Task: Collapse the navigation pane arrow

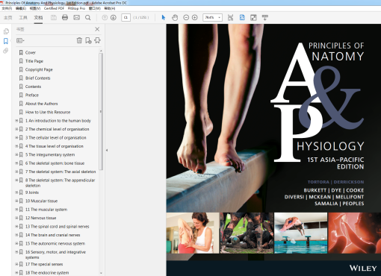Action: (107, 150)
